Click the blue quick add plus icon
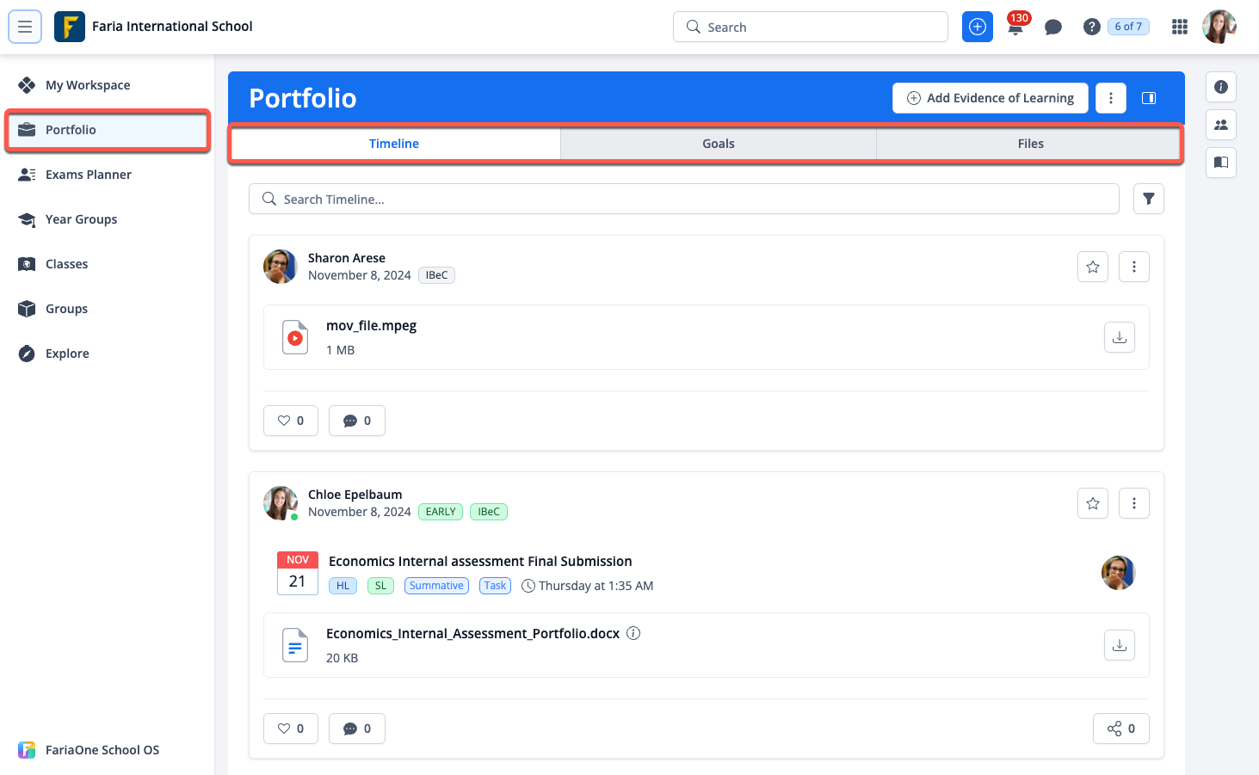The width and height of the screenshot is (1259, 775). [977, 28]
